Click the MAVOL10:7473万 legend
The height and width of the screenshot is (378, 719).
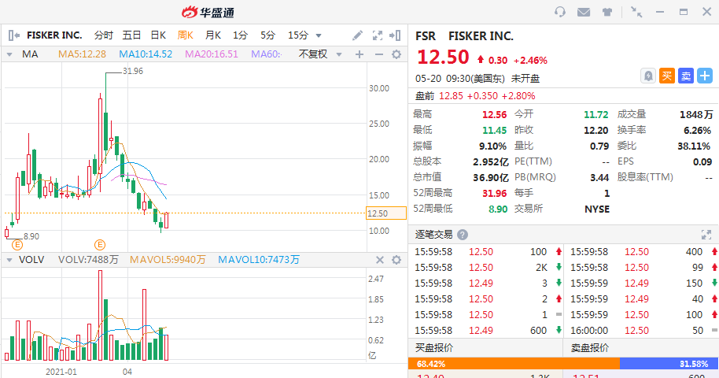point(259,260)
